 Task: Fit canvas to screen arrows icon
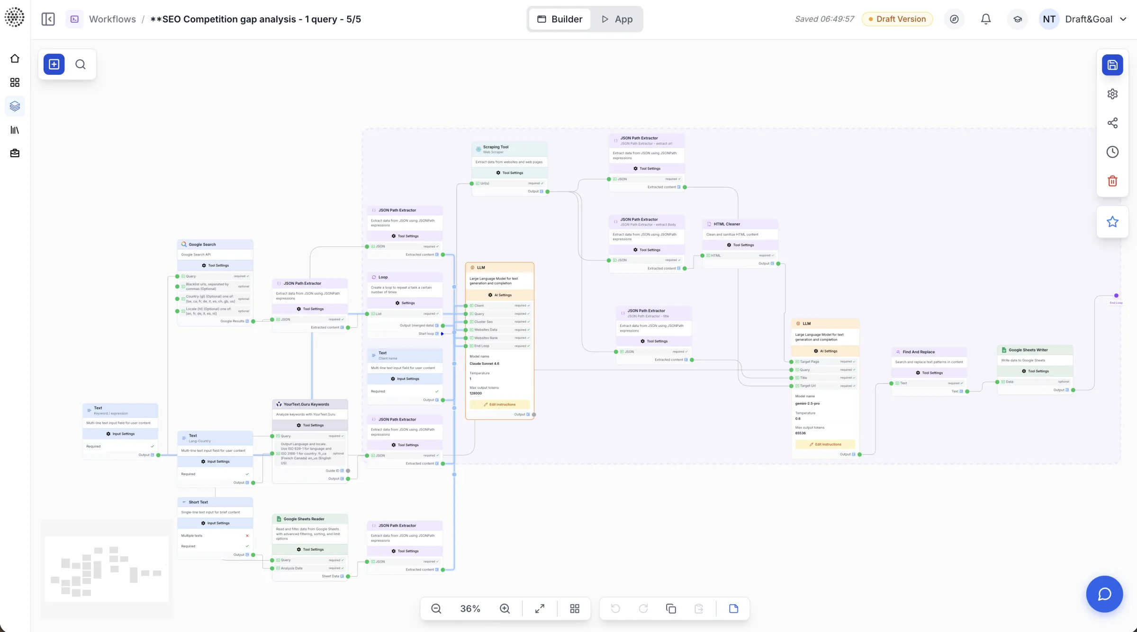pyautogui.click(x=540, y=608)
